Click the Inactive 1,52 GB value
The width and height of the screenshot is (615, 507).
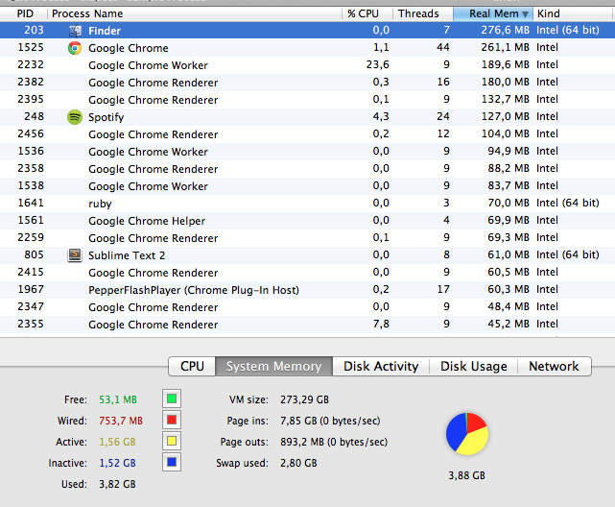[x=117, y=463]
